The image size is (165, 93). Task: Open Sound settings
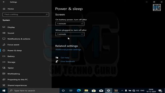click(11, 33)
